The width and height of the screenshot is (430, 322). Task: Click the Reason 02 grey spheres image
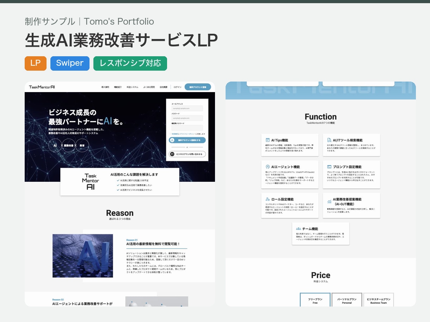(157, 301)
